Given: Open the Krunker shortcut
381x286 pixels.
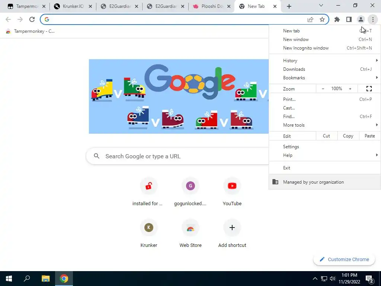Looking at the screenshot, I should point(149,233).
